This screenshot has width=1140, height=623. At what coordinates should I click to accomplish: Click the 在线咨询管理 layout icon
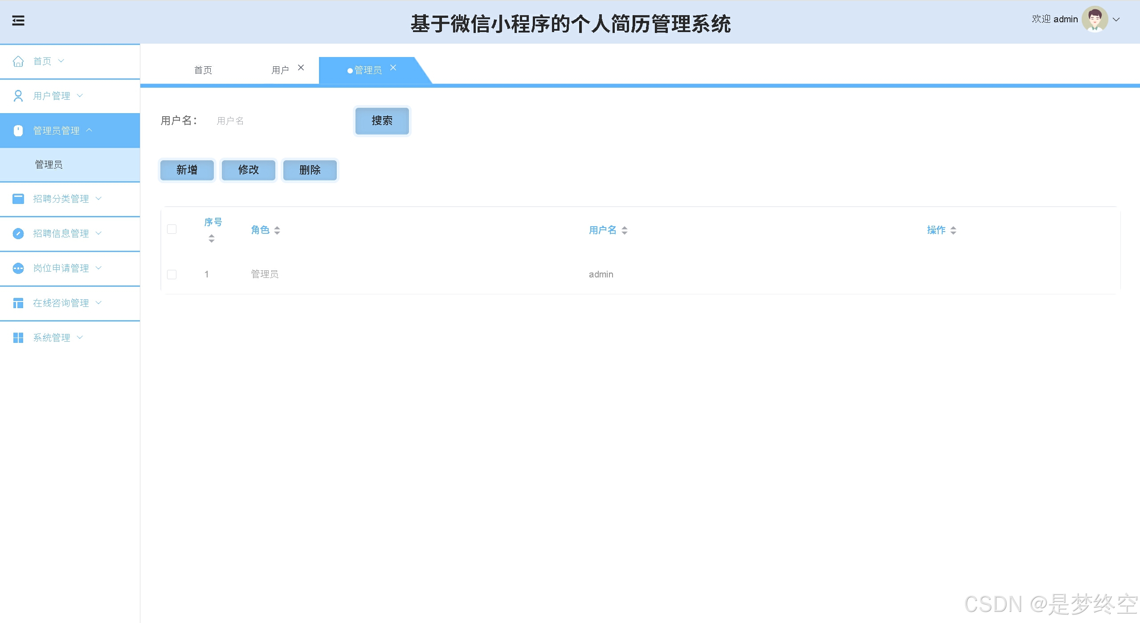tap(18, 303)
